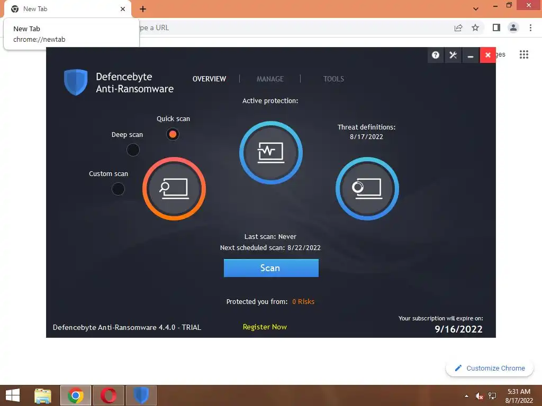Open the Windows Start menu
This screenshot has height=406, width=542.
(13, 395)
